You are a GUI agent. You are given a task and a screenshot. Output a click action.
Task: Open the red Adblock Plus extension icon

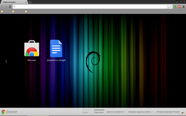[179, 7]
